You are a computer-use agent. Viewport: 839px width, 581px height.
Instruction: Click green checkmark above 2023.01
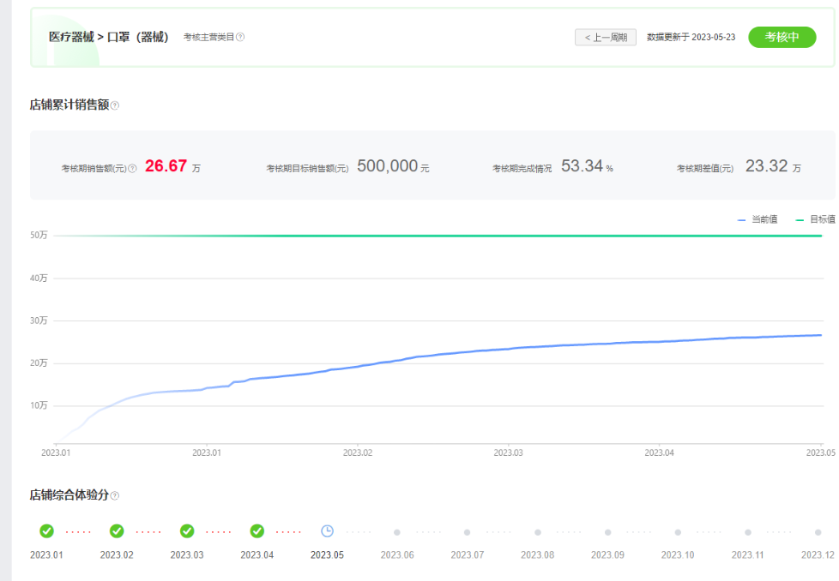(46, 530)
